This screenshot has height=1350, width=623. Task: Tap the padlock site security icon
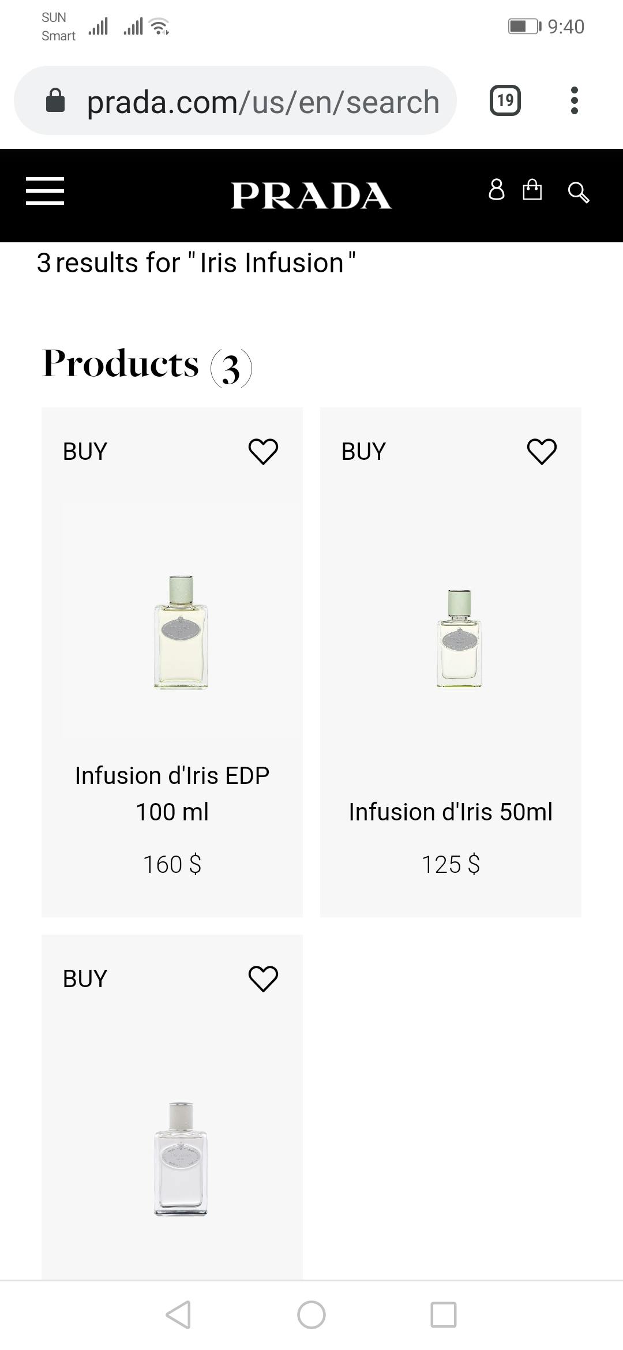(55, 101)
